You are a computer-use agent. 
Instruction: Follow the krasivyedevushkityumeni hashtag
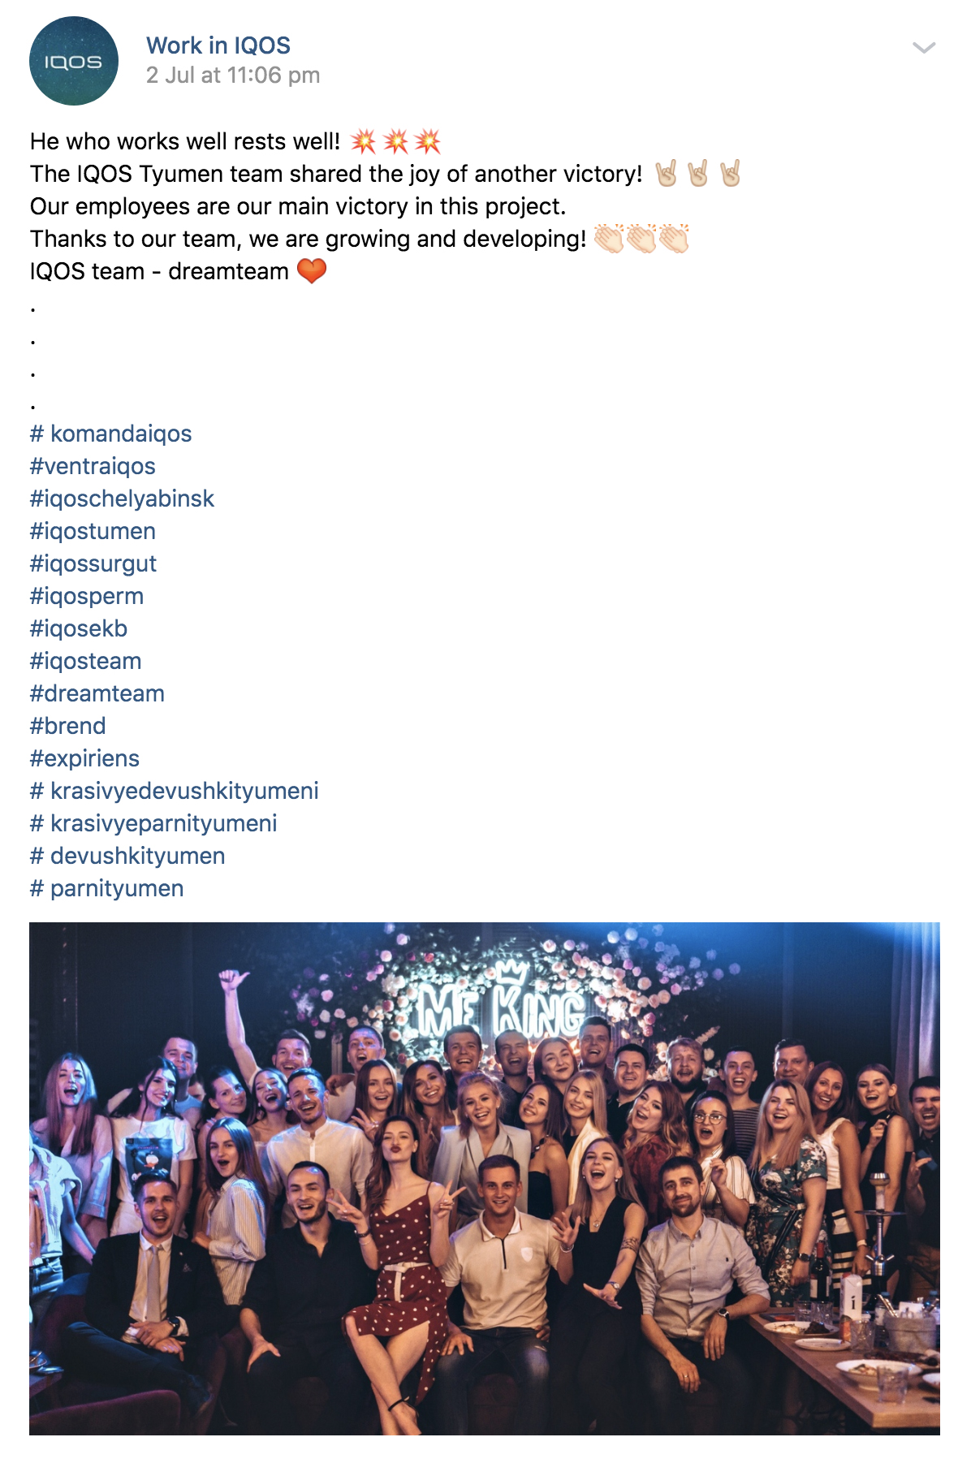tap(175, 791)
